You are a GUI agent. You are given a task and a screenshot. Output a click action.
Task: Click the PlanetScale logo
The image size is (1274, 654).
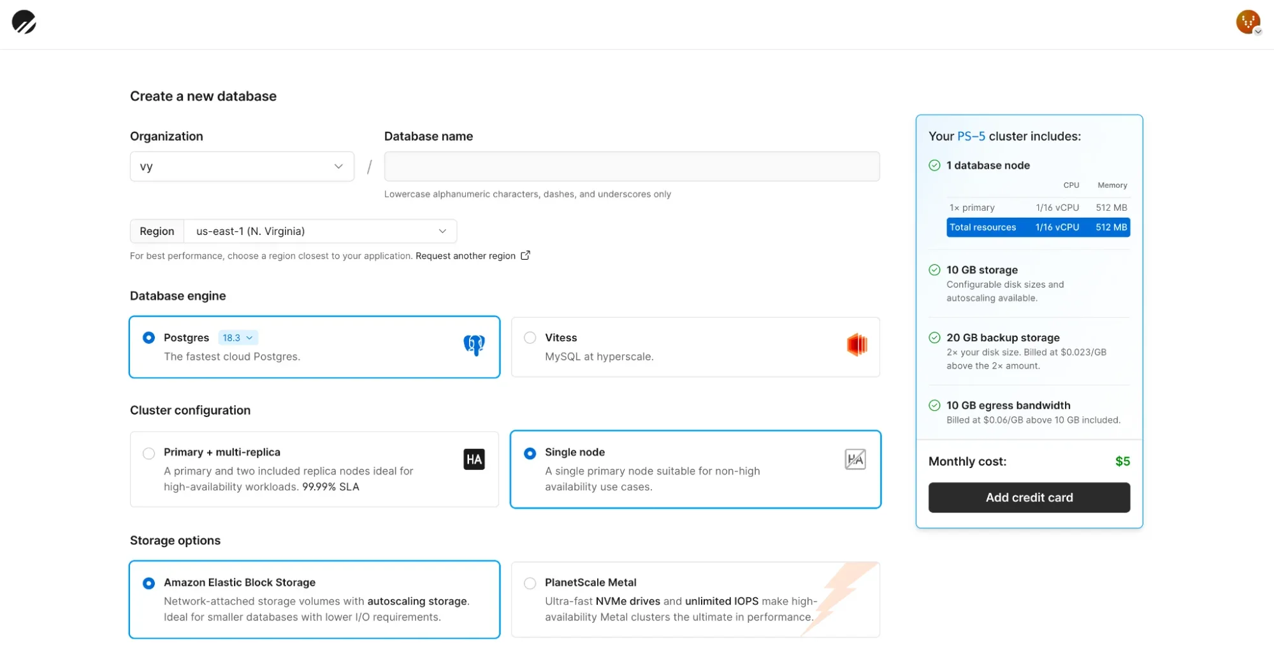25,22
